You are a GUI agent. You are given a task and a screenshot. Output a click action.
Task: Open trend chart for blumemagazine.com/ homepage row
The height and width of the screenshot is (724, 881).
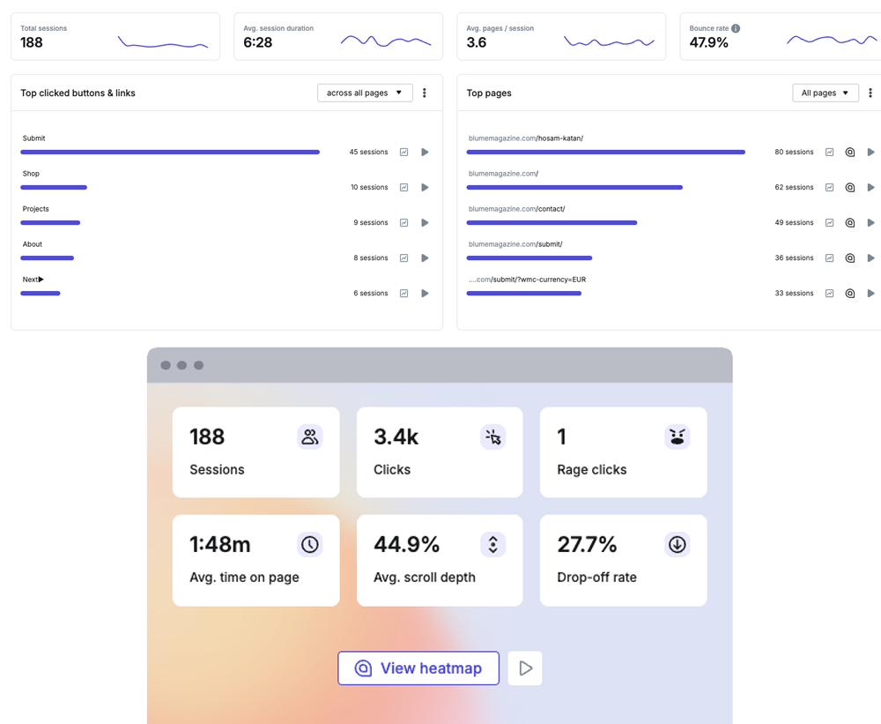pos(829,187)
